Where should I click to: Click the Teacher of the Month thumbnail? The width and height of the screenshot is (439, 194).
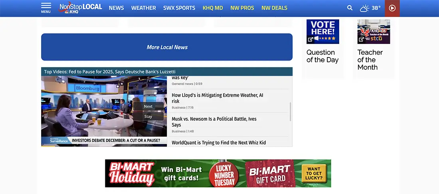click(374, 32)
